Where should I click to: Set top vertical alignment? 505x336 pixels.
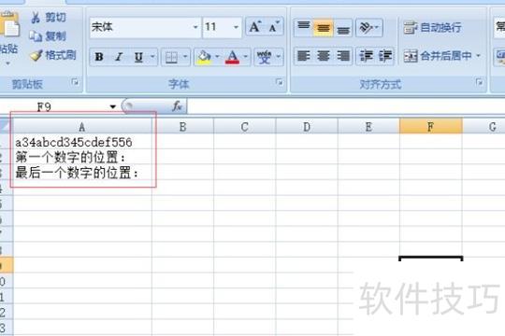tap(303, 27)
